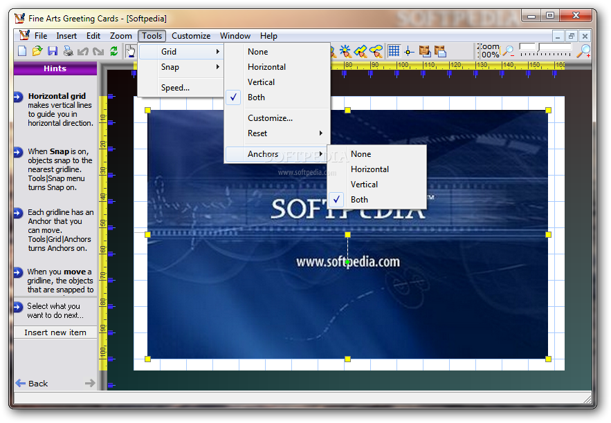
Task: Open the Help menu
Action: point(268,36)
